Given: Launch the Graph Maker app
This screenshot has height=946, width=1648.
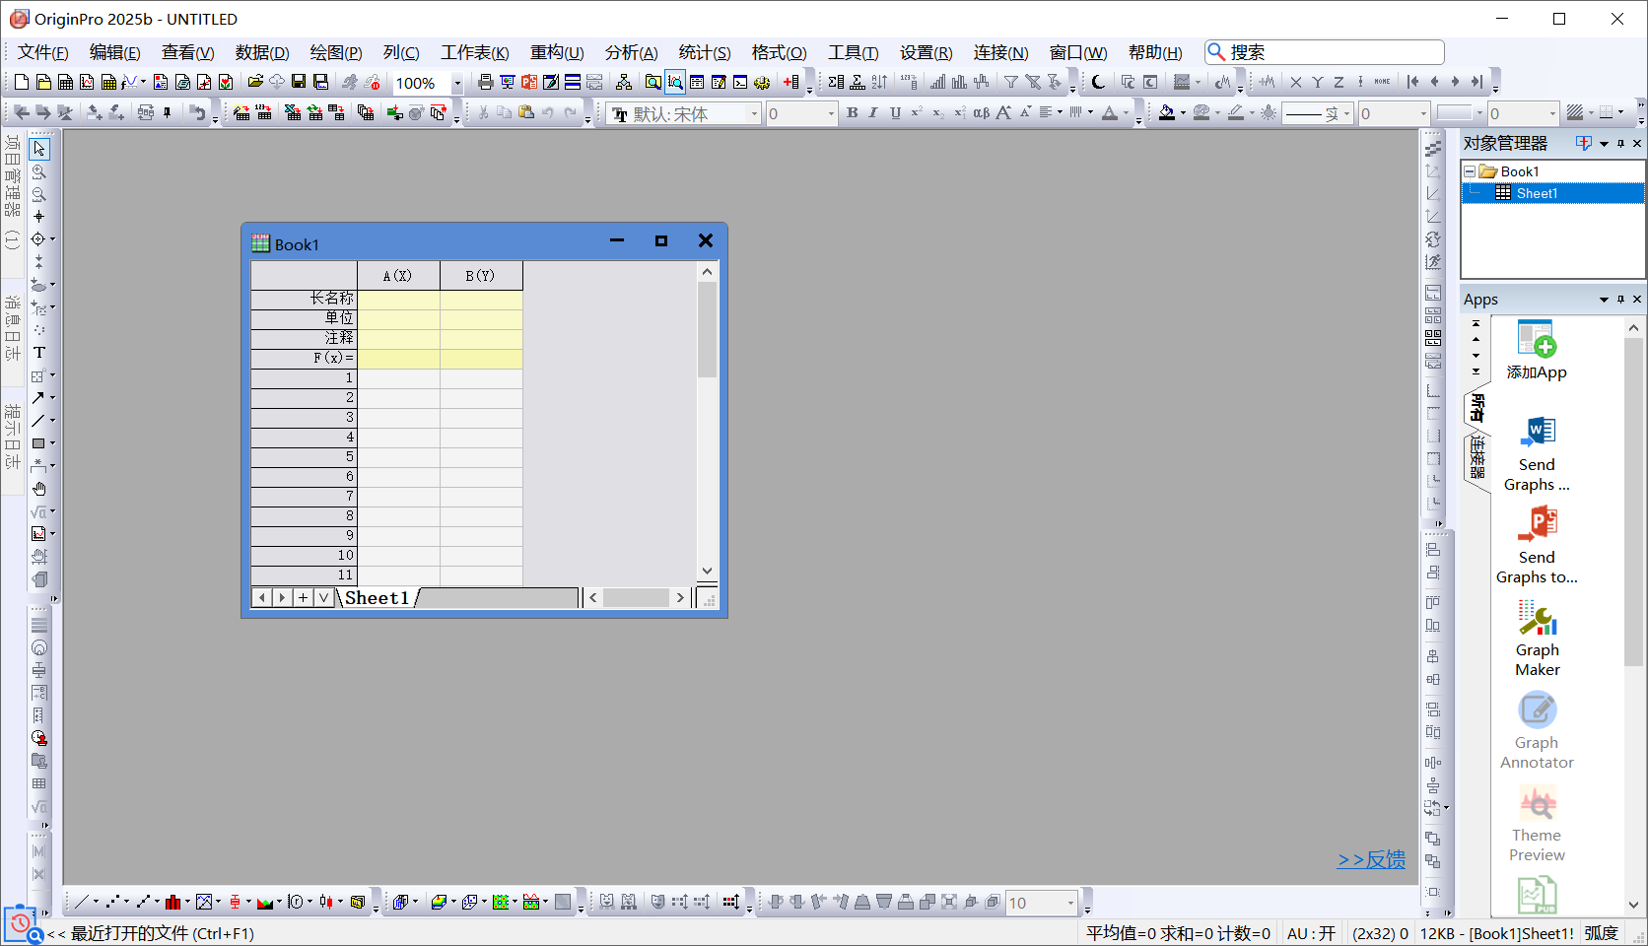Looking at the screenshot, I should coord(1537,640).
